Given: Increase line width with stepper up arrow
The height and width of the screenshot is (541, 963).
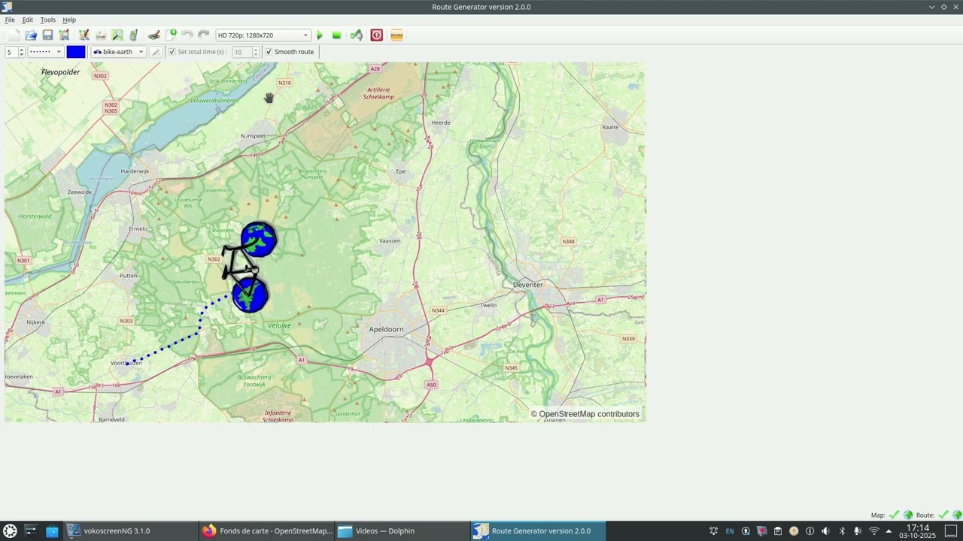Looking at the screenshot, I should [x=22, y=50].
